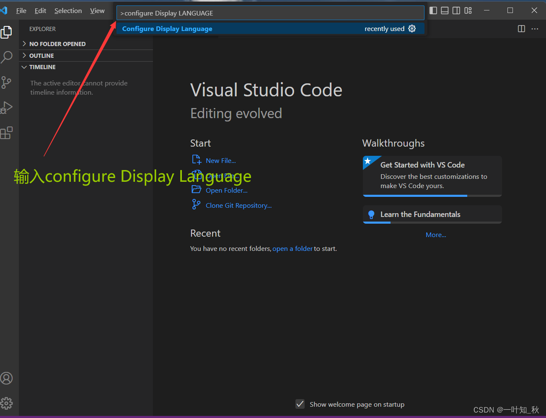The width and height of the screenshot is (546, 418).
Task: Click the New File icon under Start
Action: tap(197, 160)
